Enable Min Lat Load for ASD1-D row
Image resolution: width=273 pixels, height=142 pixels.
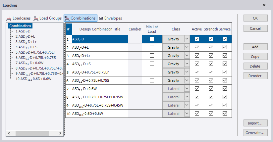tap(152, 39)
